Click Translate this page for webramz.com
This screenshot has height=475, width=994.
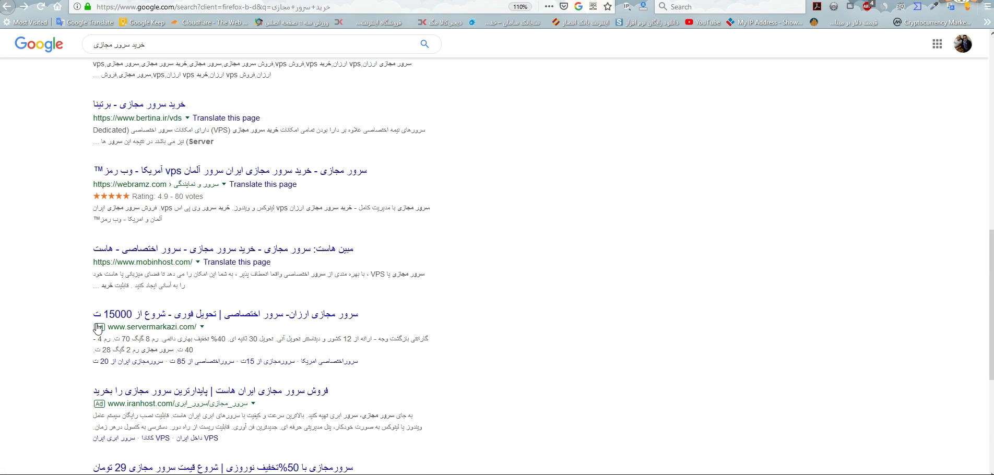tap(263, 184)
